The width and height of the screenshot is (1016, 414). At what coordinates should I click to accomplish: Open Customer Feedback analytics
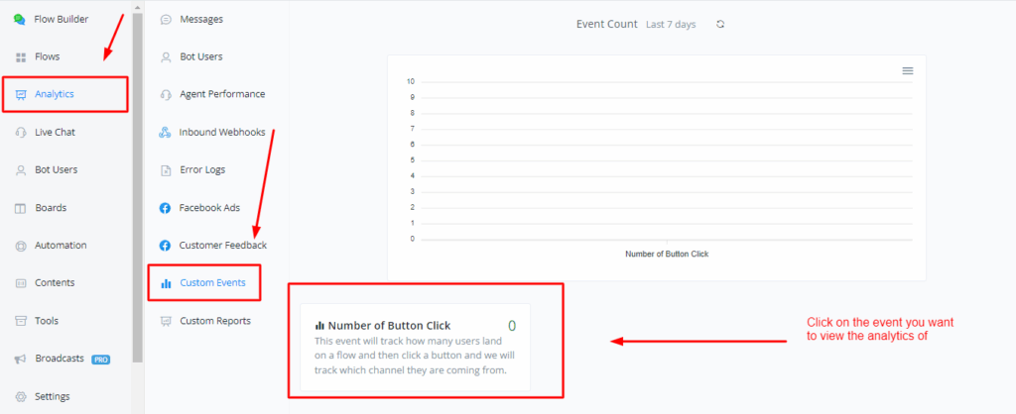click(x=222, y=245)
